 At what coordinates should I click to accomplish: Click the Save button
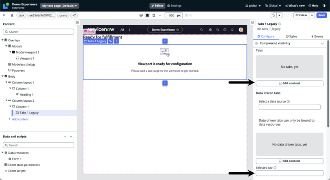(x=321, y=15)
